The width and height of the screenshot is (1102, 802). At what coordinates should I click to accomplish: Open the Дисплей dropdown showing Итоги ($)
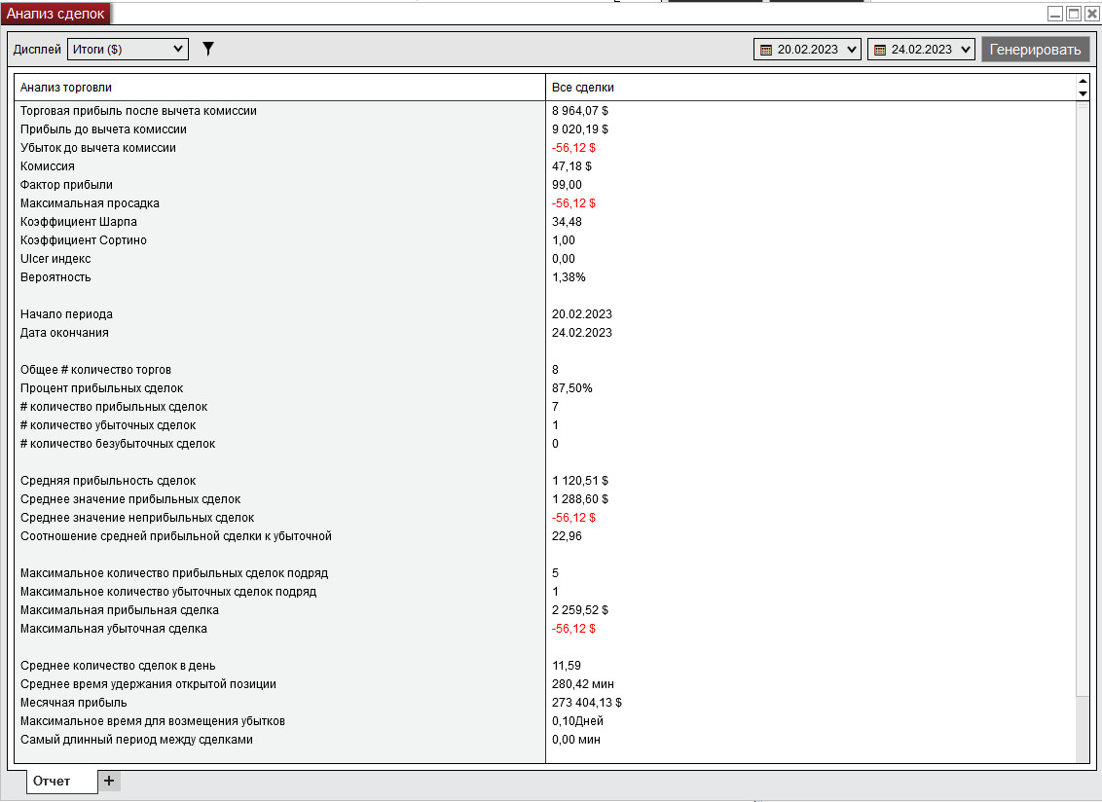point(128,49)
